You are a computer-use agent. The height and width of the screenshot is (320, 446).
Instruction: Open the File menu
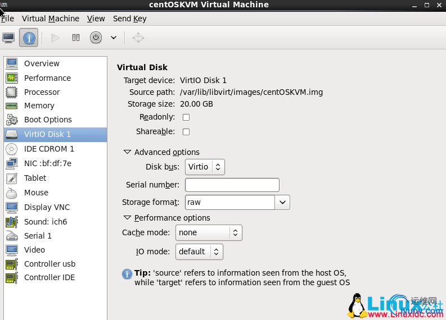(x=7, y=19)
